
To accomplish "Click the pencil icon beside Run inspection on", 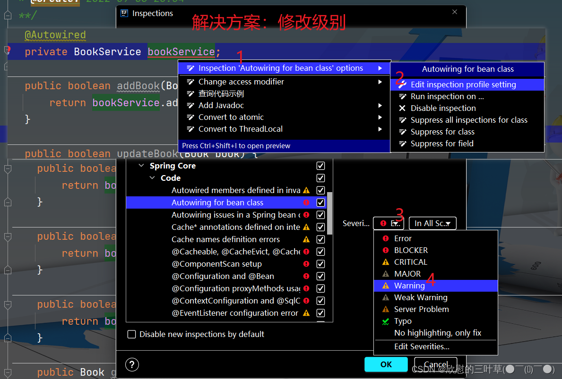I will point(403,96).
